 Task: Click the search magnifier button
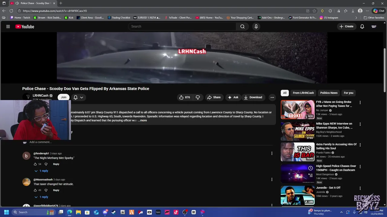(x=242, y=27)
